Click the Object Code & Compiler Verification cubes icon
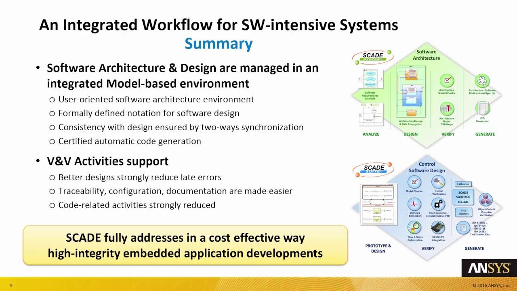This screenshot has height=291, width=517. pyautogui.click(x=485, y=200)
